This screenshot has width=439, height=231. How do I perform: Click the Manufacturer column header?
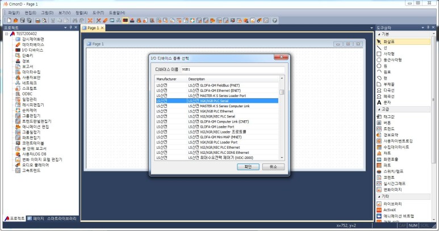pos(171,79)
